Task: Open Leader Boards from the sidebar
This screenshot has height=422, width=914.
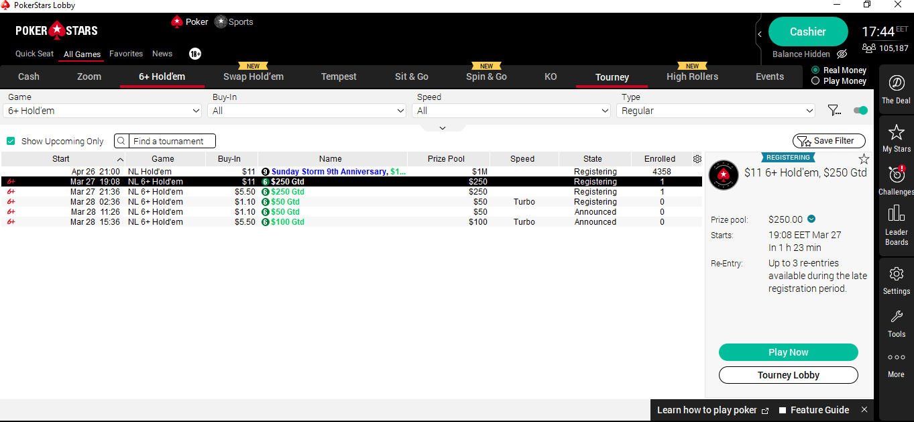Action: point(896,225)
